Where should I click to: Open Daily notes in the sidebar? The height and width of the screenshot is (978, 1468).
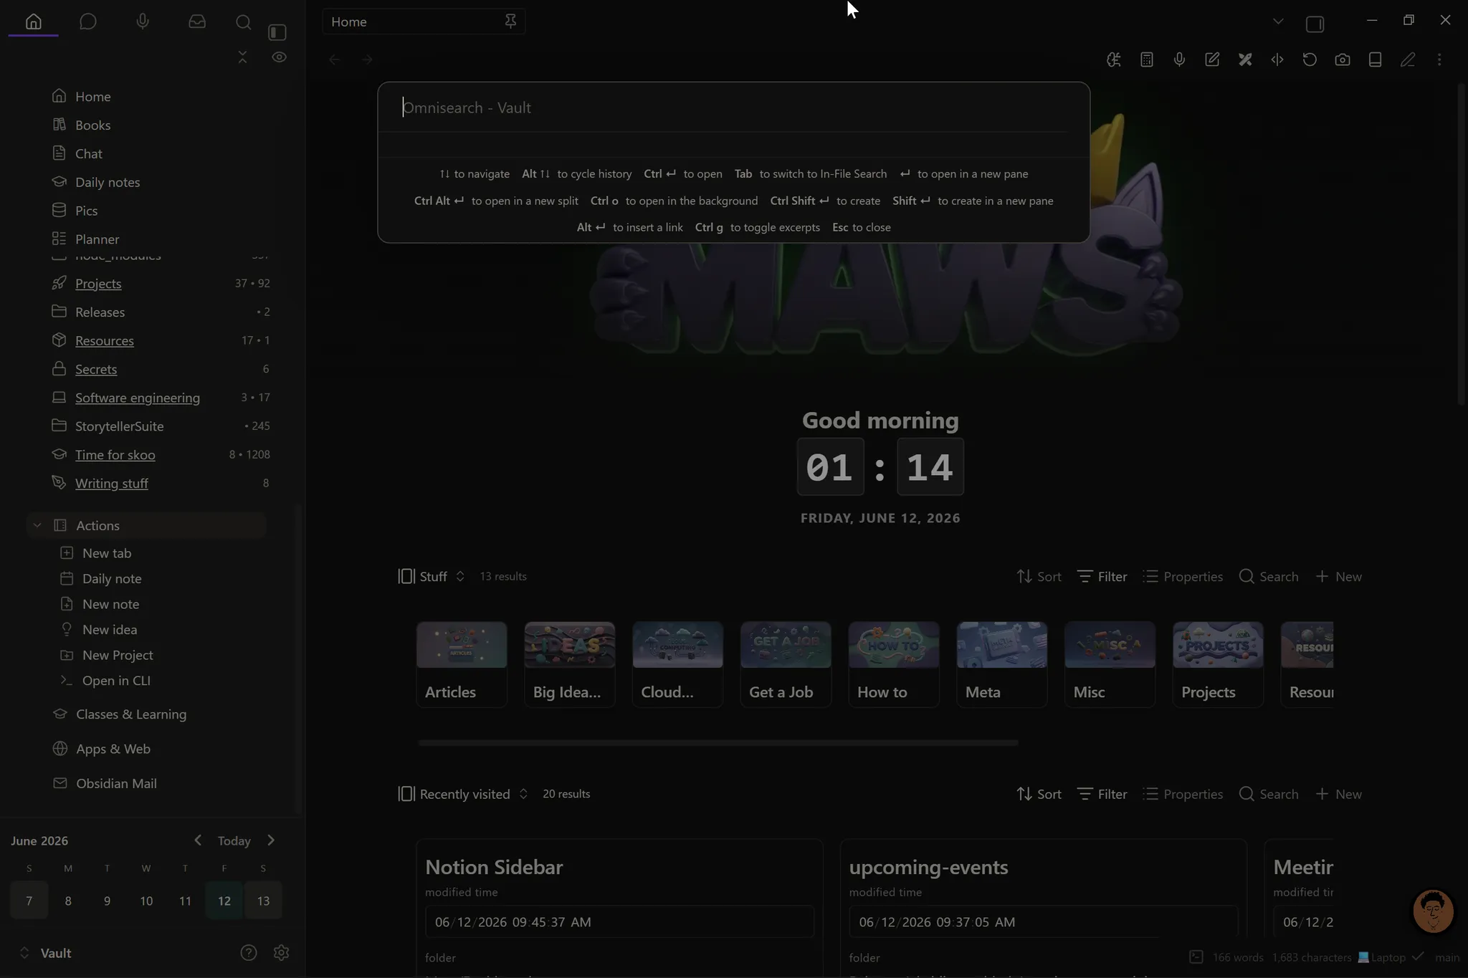(108, 182)
